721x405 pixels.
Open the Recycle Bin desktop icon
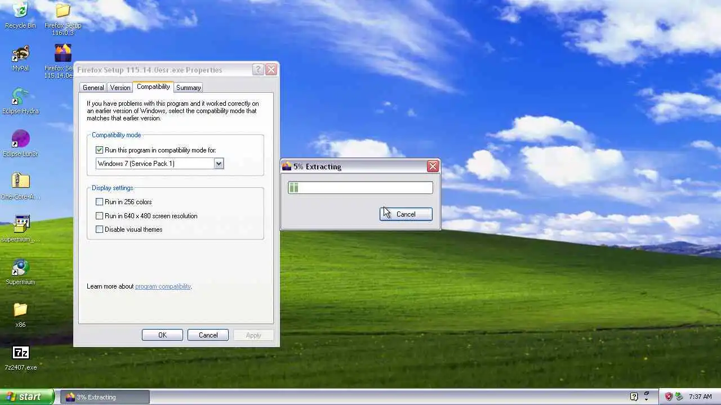click(20, 10)
